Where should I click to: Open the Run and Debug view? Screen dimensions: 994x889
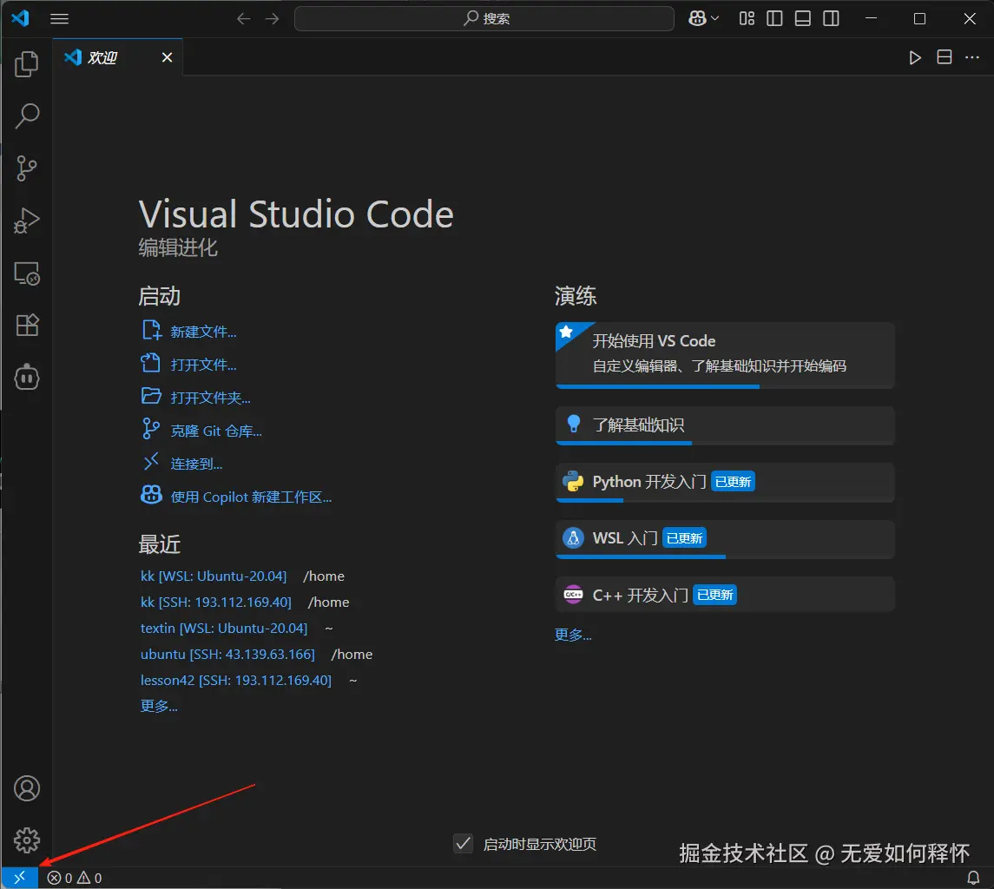point(27,221)
